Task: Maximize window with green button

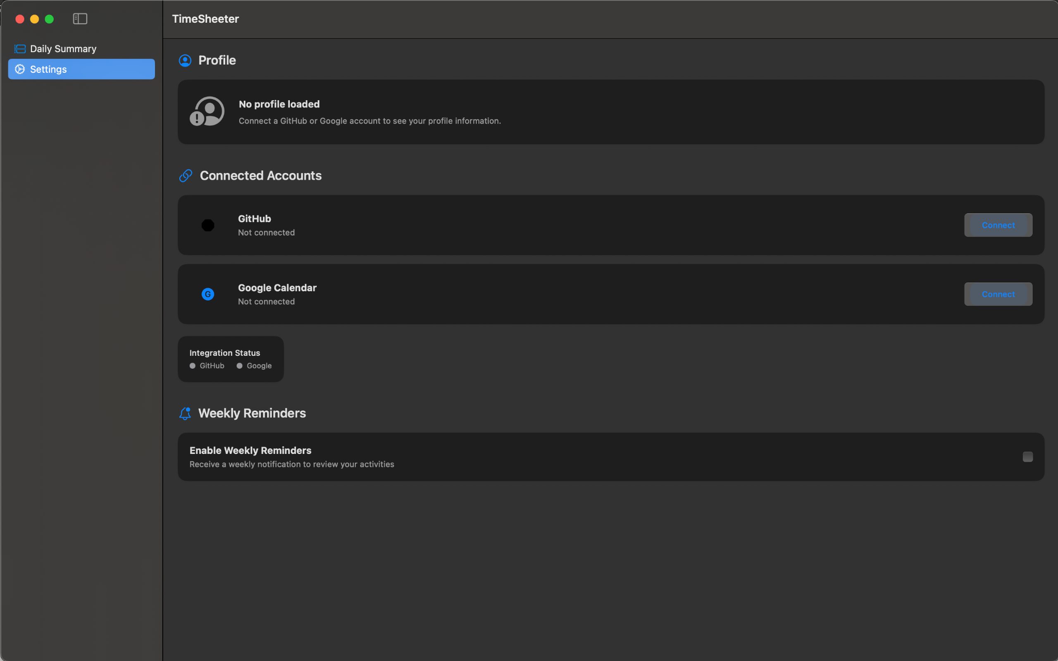Action: 50,19
